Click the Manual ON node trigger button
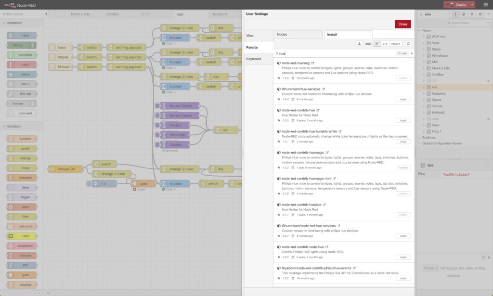Viewport: 493px width, 296px height. (52, 169)
